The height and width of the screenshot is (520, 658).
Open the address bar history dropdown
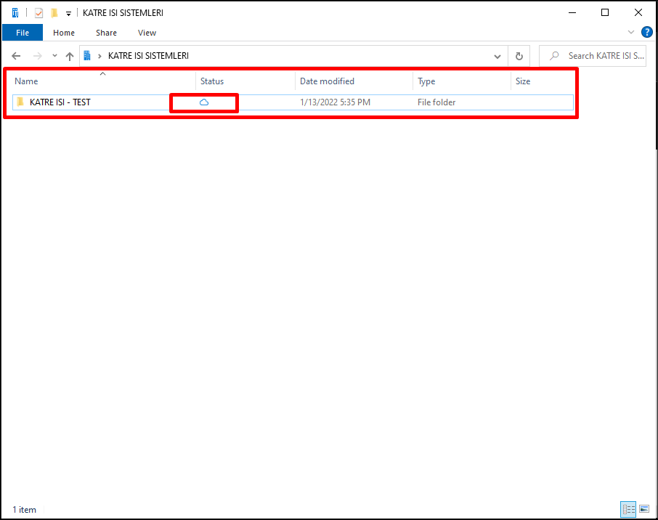pos(497,56)
